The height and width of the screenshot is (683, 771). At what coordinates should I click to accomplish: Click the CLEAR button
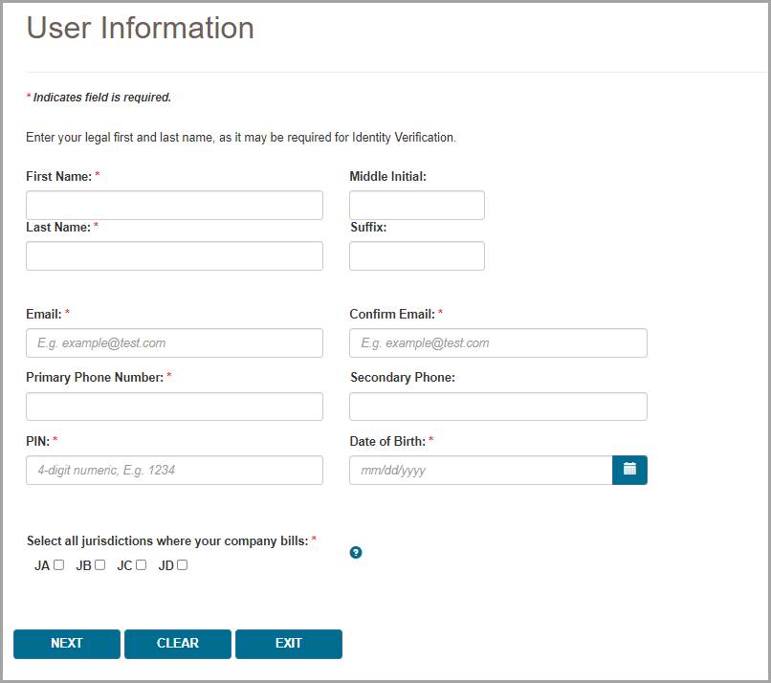coord(177,644)
